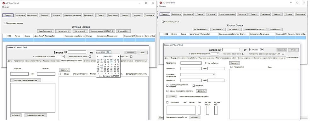Click 'Отказ' button in left request dialog
This screenshot has height=121, width=311.
[x=142, y=52]
